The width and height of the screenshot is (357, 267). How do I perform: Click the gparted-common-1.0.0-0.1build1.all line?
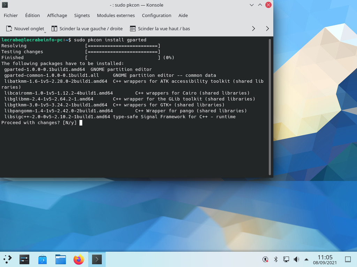pyautogui.click(x=110, y=75)
